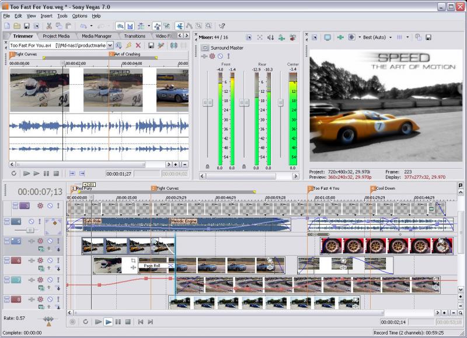Mute track 8
Screen dimensions: 467x338
point(50,299)
